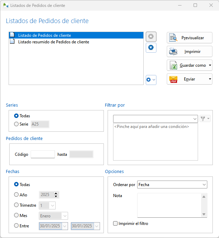Viewport: 219px width, 238px height.
Task: Click the Previsualizar preview button
Action: coord(189,38)
